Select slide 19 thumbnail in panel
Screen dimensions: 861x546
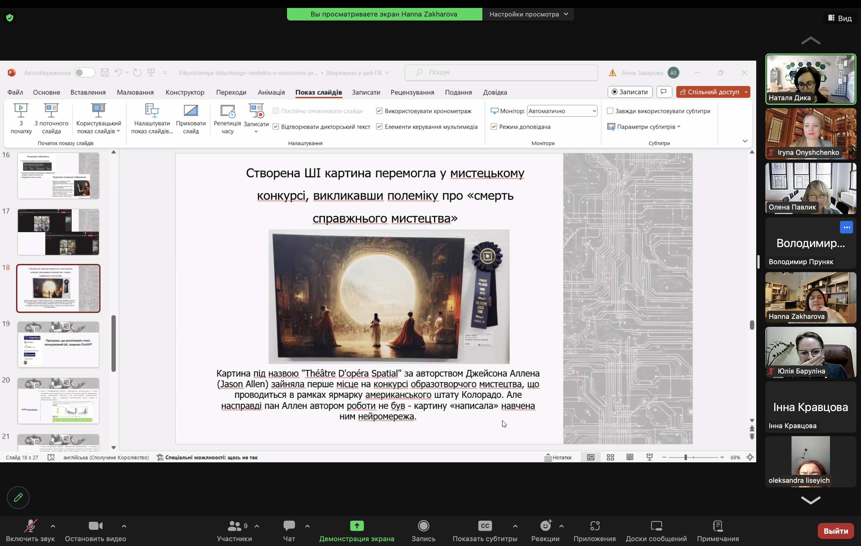[58, 344]
